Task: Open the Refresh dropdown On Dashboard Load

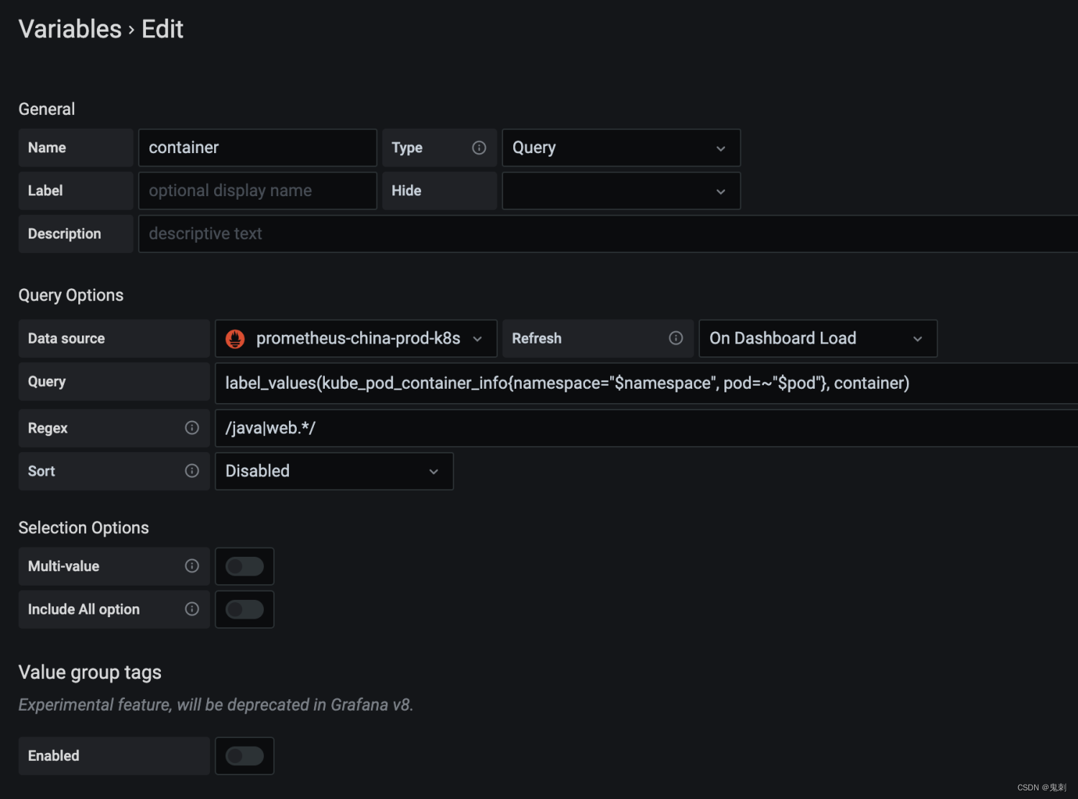Action: (x=818, y=338)
